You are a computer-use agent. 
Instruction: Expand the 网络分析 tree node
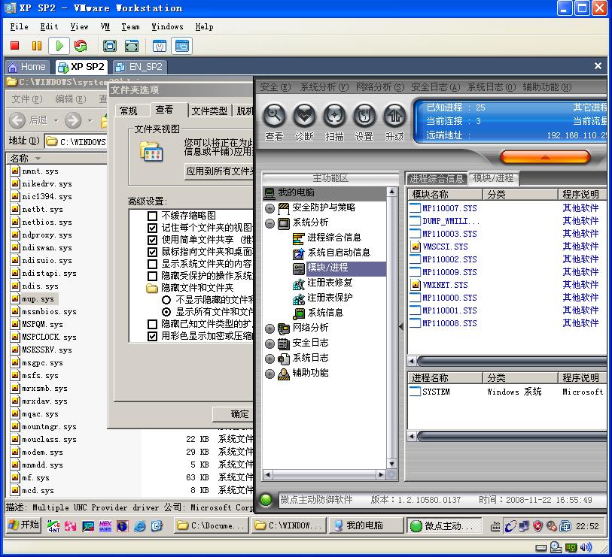pos(269,328)
